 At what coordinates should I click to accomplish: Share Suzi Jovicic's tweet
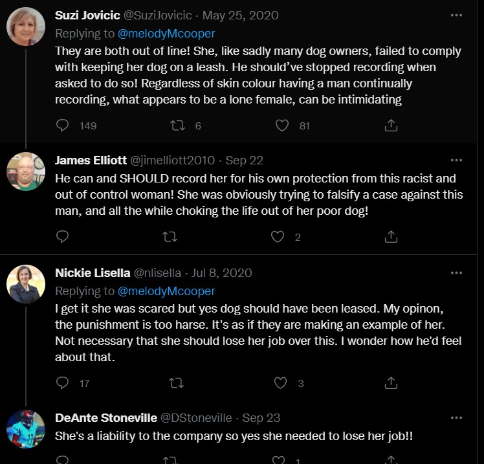point(391,126)
